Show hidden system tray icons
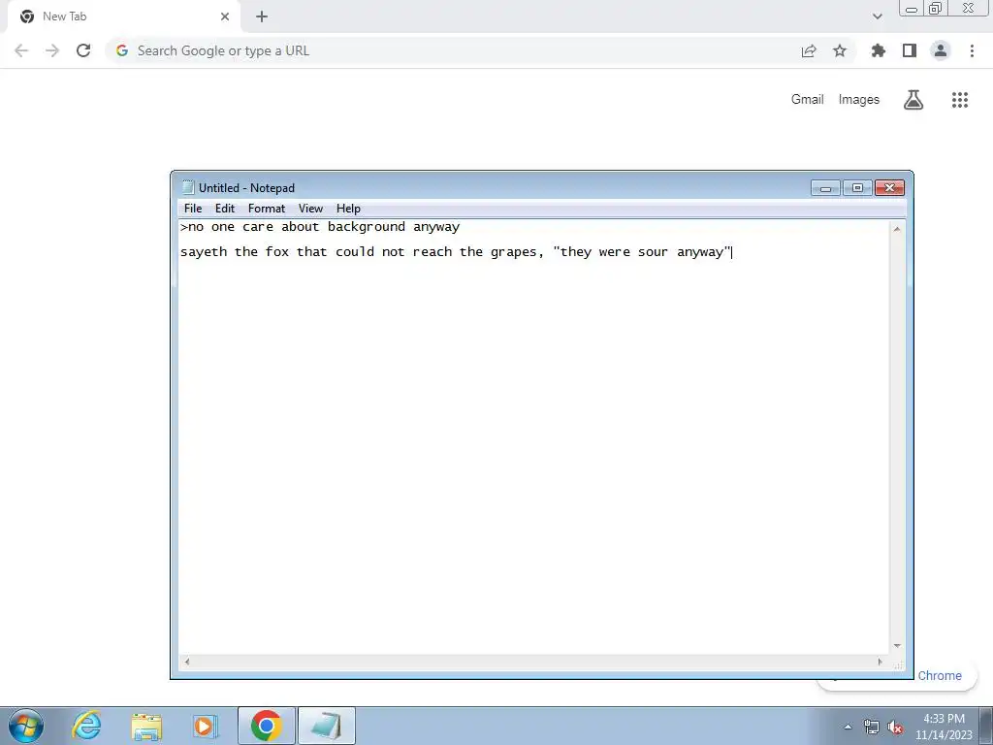993x745 pixels. (848, 728)
